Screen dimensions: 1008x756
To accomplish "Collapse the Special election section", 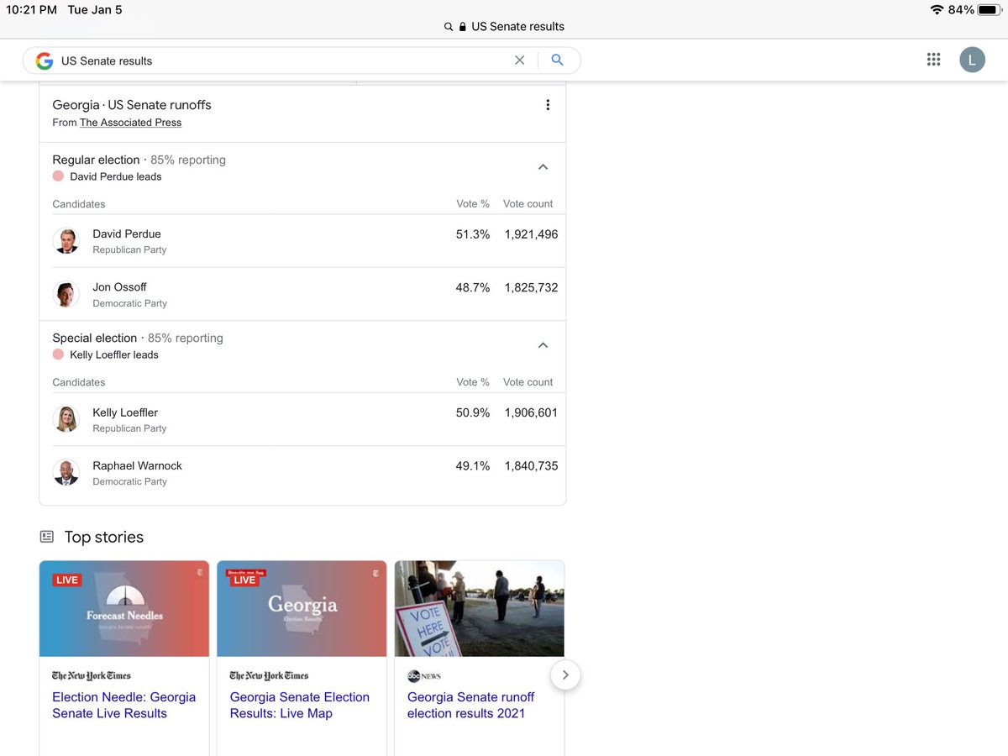I will point(543,345).
